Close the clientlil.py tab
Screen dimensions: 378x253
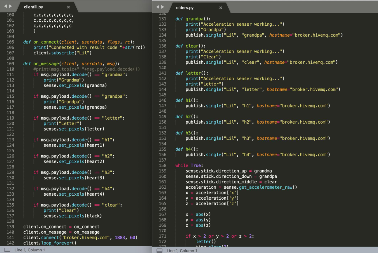click(69, 7)
